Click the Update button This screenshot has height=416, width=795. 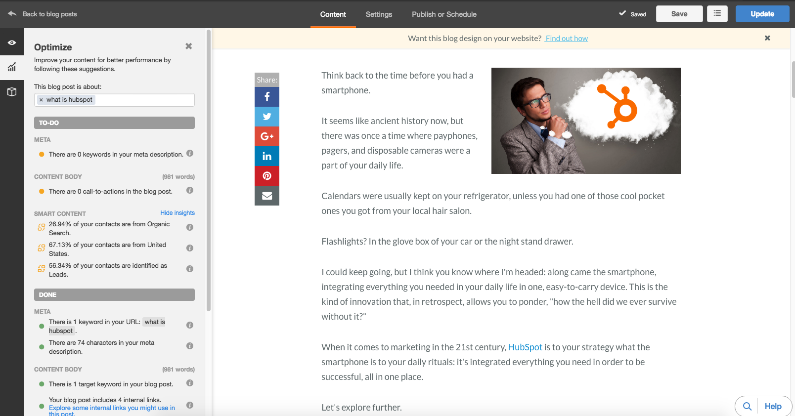click(x=762, y=14)
